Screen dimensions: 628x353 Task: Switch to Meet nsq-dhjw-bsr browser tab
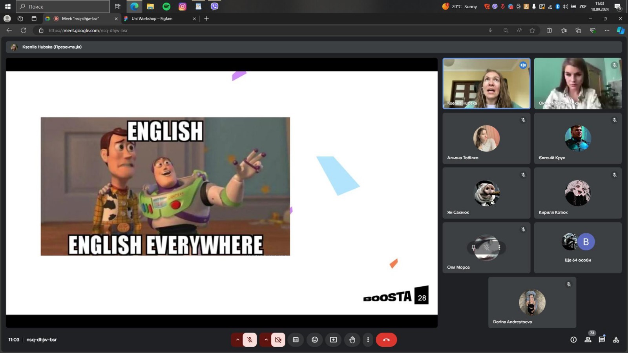pyautogui.click(x=80, y=18)
